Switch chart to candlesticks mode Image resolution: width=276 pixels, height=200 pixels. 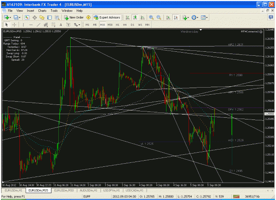[x=135, y=17]
